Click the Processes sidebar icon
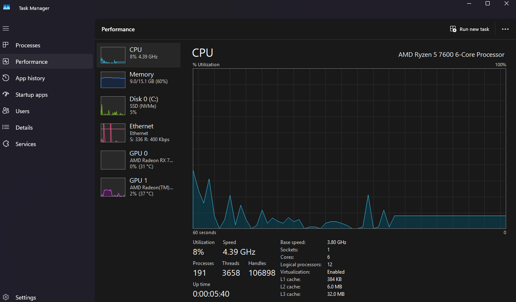This screenshot has height=302, width=516. [6, 45]
